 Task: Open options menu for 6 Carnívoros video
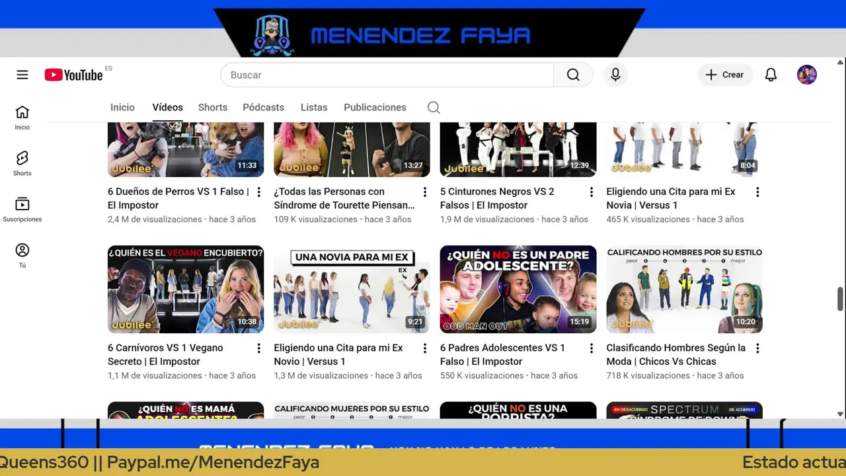(258, 348)
